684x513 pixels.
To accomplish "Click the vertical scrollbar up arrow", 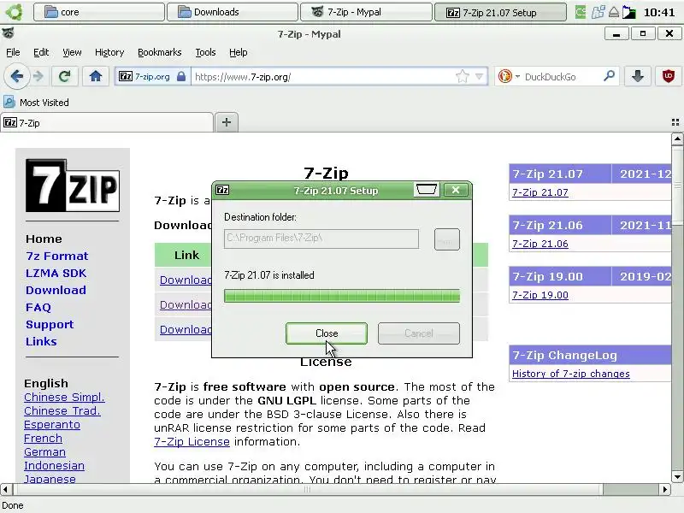I will (x=677, y=139).
